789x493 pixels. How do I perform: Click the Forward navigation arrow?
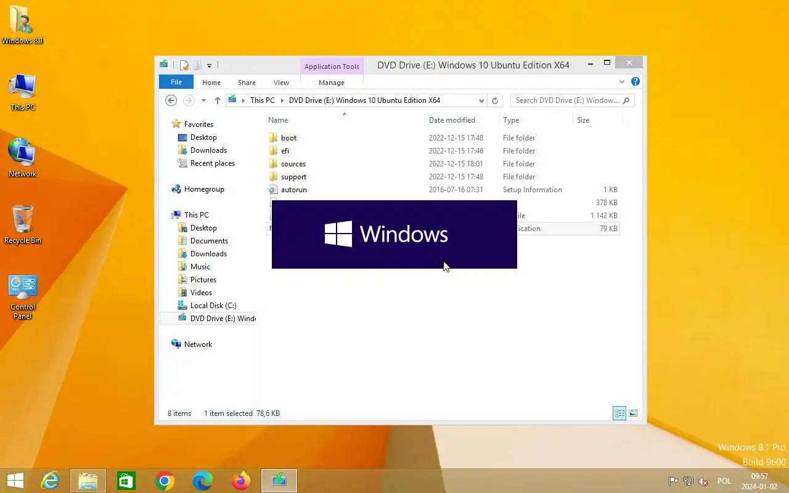(189, 100)
